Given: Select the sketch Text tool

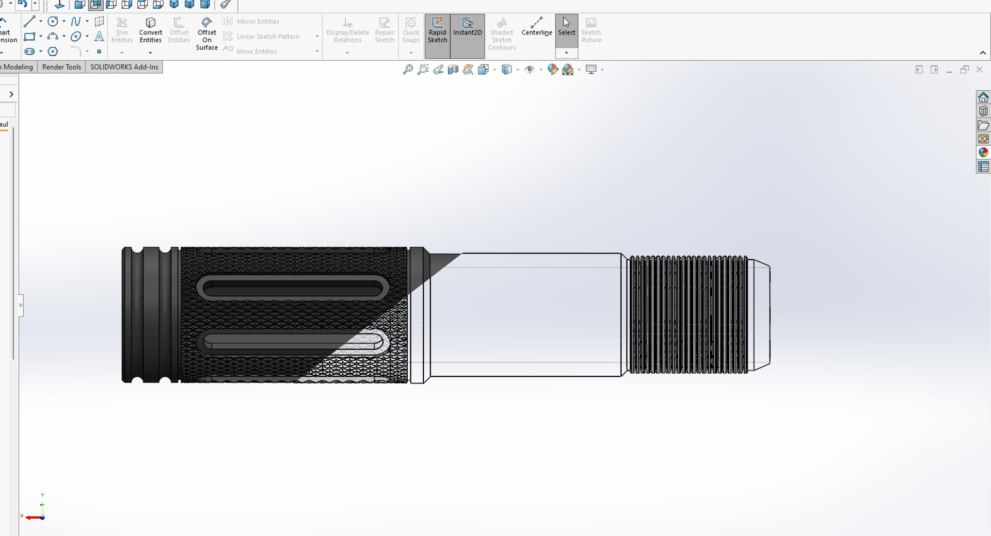Looking at the screenshot, I should click(x=99, y=37).
